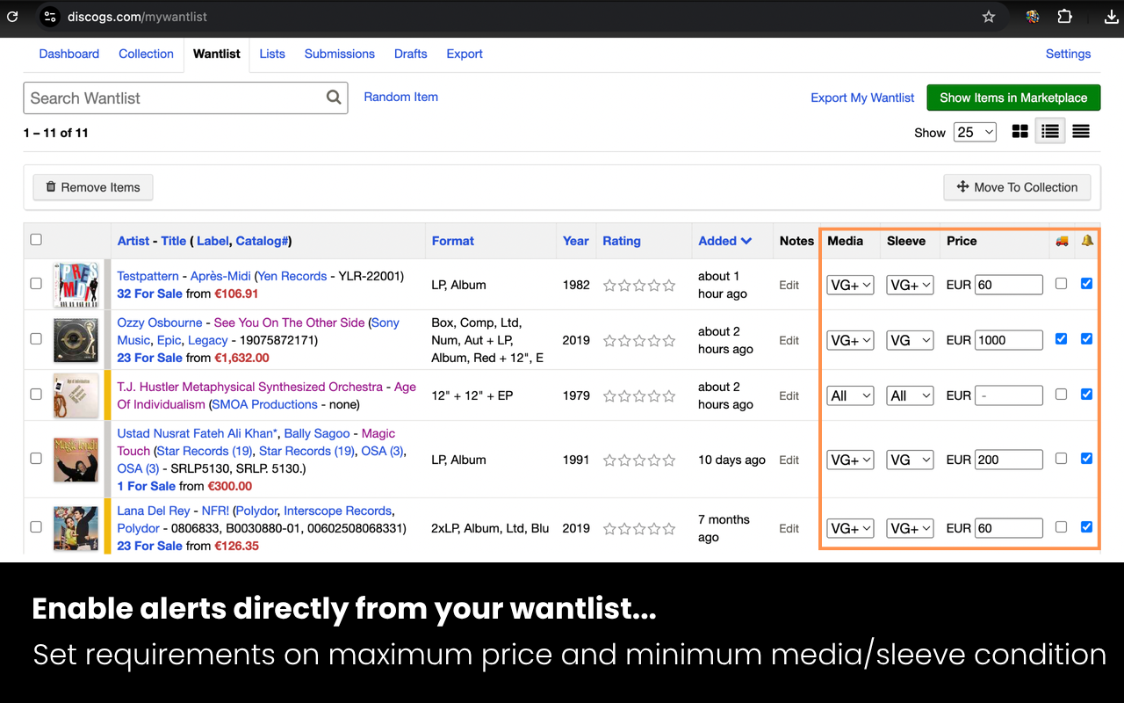This screenshot has height=703, width=1124.
Task: Give Ozzy Osbourne release one star
Action: pos(610,340)
